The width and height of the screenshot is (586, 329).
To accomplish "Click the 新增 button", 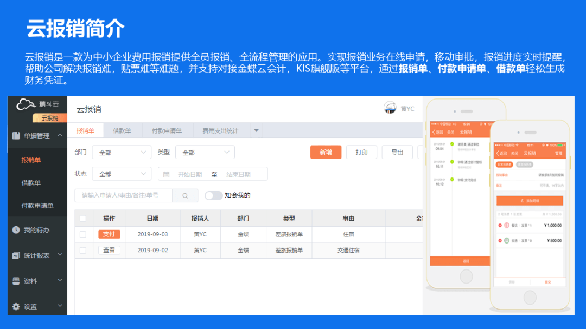I will (x=326, y=153).
